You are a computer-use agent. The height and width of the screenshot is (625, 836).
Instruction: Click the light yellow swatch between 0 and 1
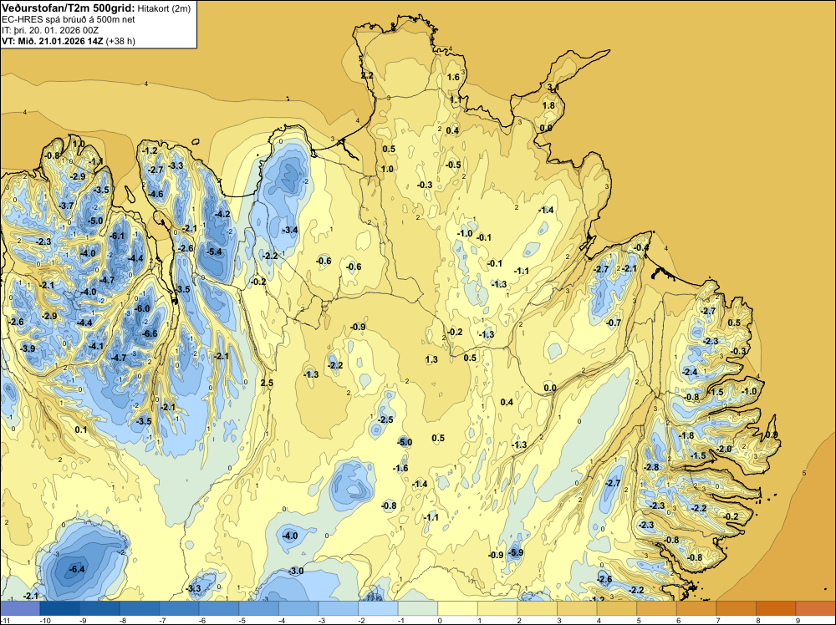coord(457,608)
